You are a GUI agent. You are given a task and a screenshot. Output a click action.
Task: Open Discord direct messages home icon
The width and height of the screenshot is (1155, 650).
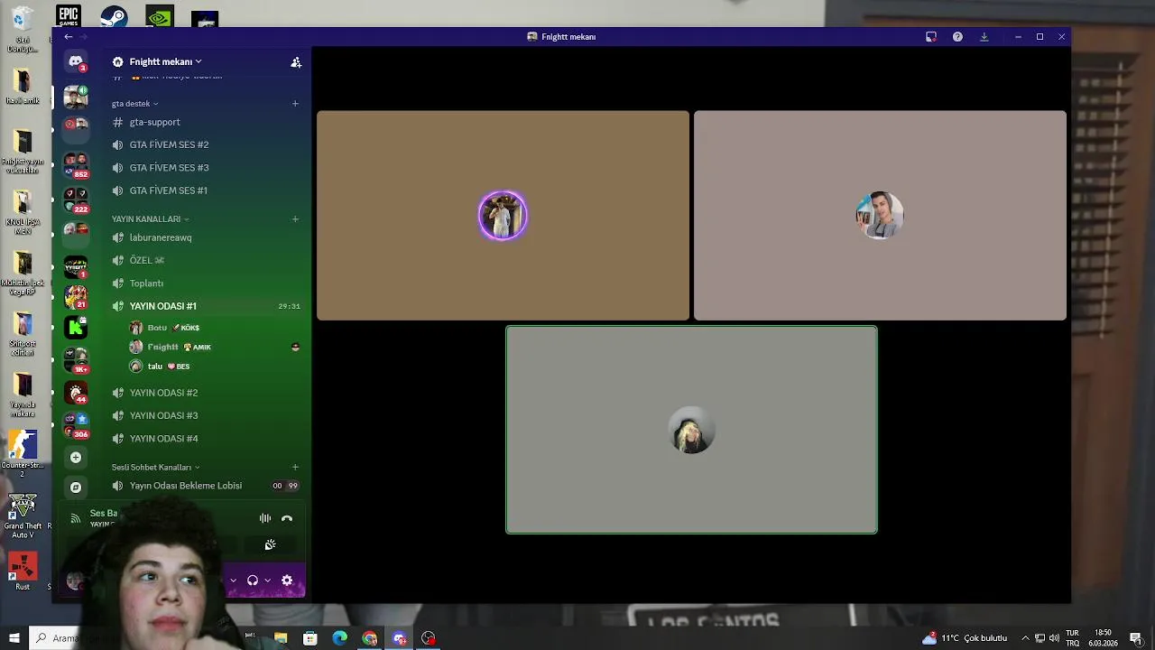point(76,61)
